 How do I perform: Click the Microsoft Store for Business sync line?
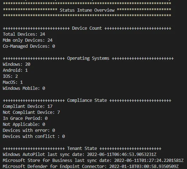click(93, 161)
